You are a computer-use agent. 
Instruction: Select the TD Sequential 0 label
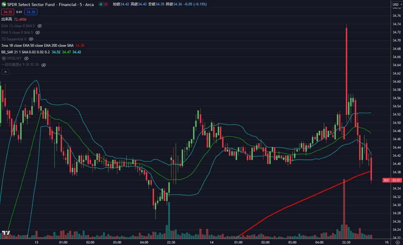click(14, 39)
